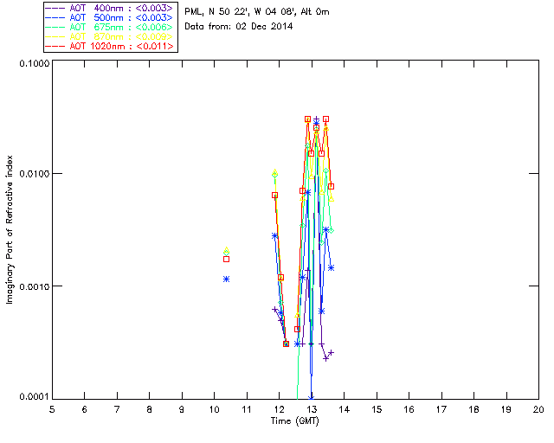Screen dimensions: 554x443
Task: Click the green dashed line beside AOT 675nm
Action: pyautogui.click(x=55, y=27)
